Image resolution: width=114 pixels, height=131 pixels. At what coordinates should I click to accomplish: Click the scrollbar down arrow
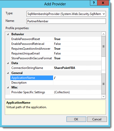[103, 96]
